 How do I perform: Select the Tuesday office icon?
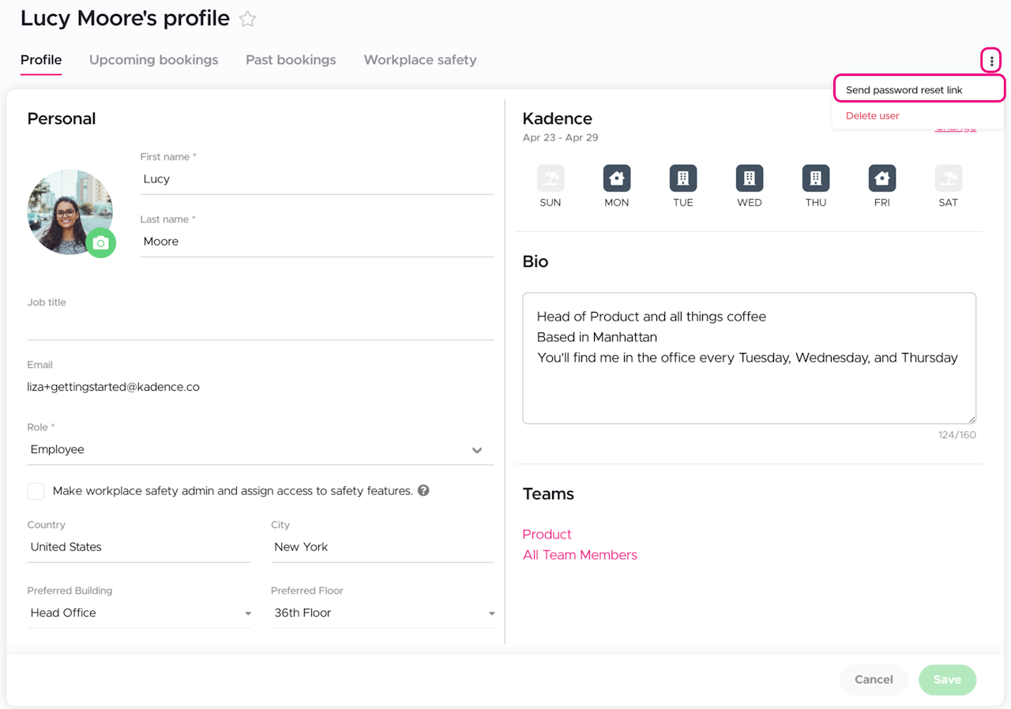683,178
